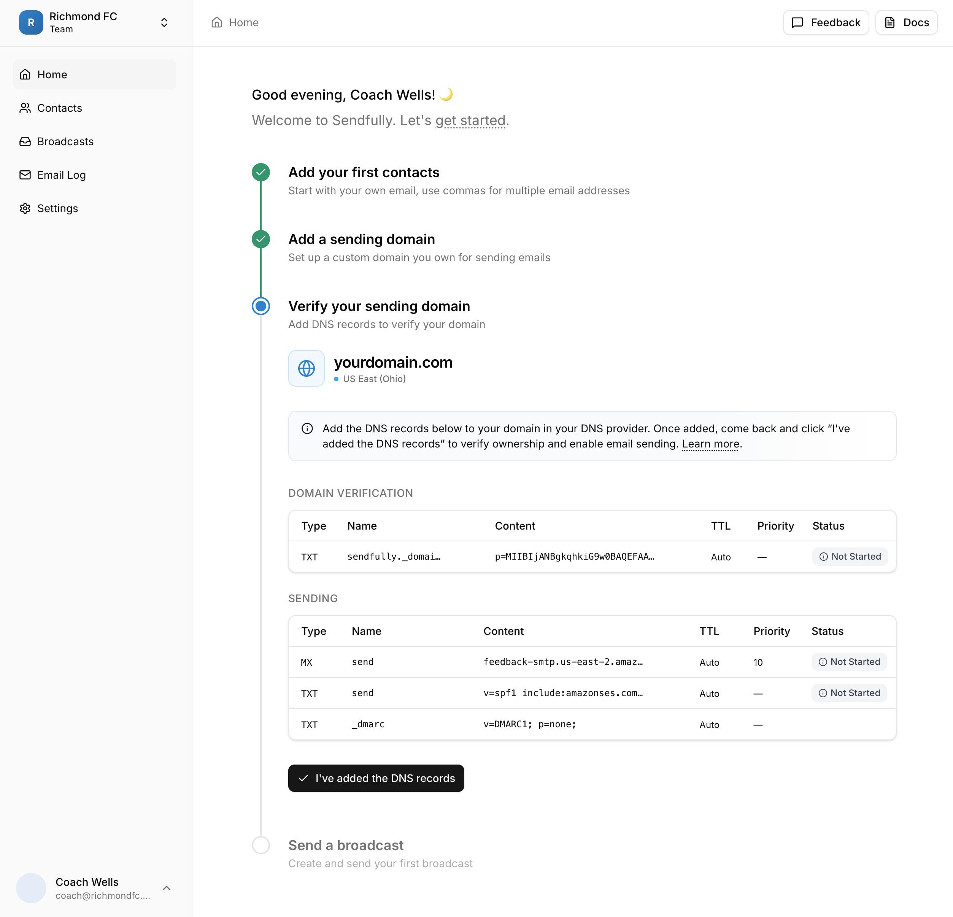Viewport: 953px width, 917px height.
Task: Click the globe icon beside yourdomain.com
Action: pyautogui.click(x=307, y=368)
